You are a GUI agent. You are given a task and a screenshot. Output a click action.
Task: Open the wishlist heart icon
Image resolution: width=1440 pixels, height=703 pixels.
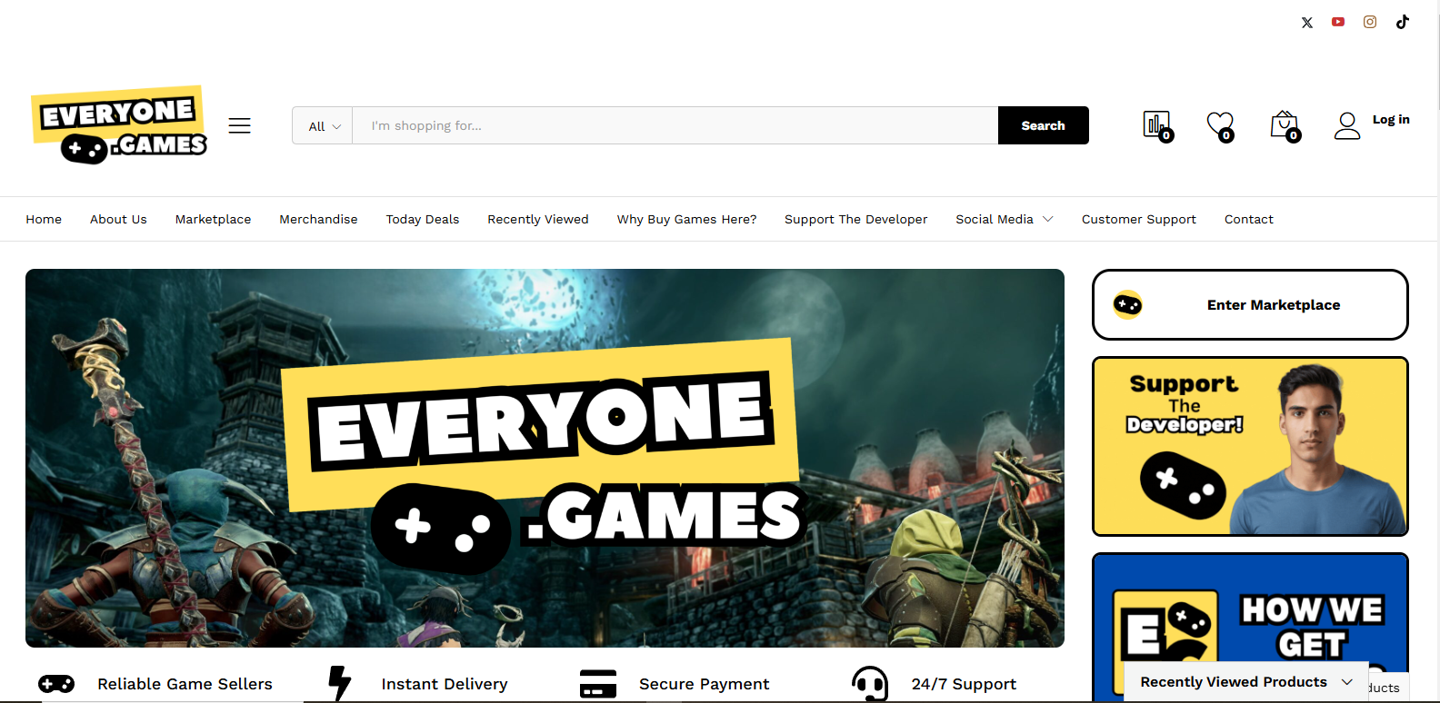(x=1221, y=126)
